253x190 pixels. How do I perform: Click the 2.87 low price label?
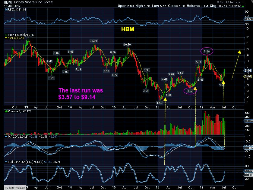(169, 95)
